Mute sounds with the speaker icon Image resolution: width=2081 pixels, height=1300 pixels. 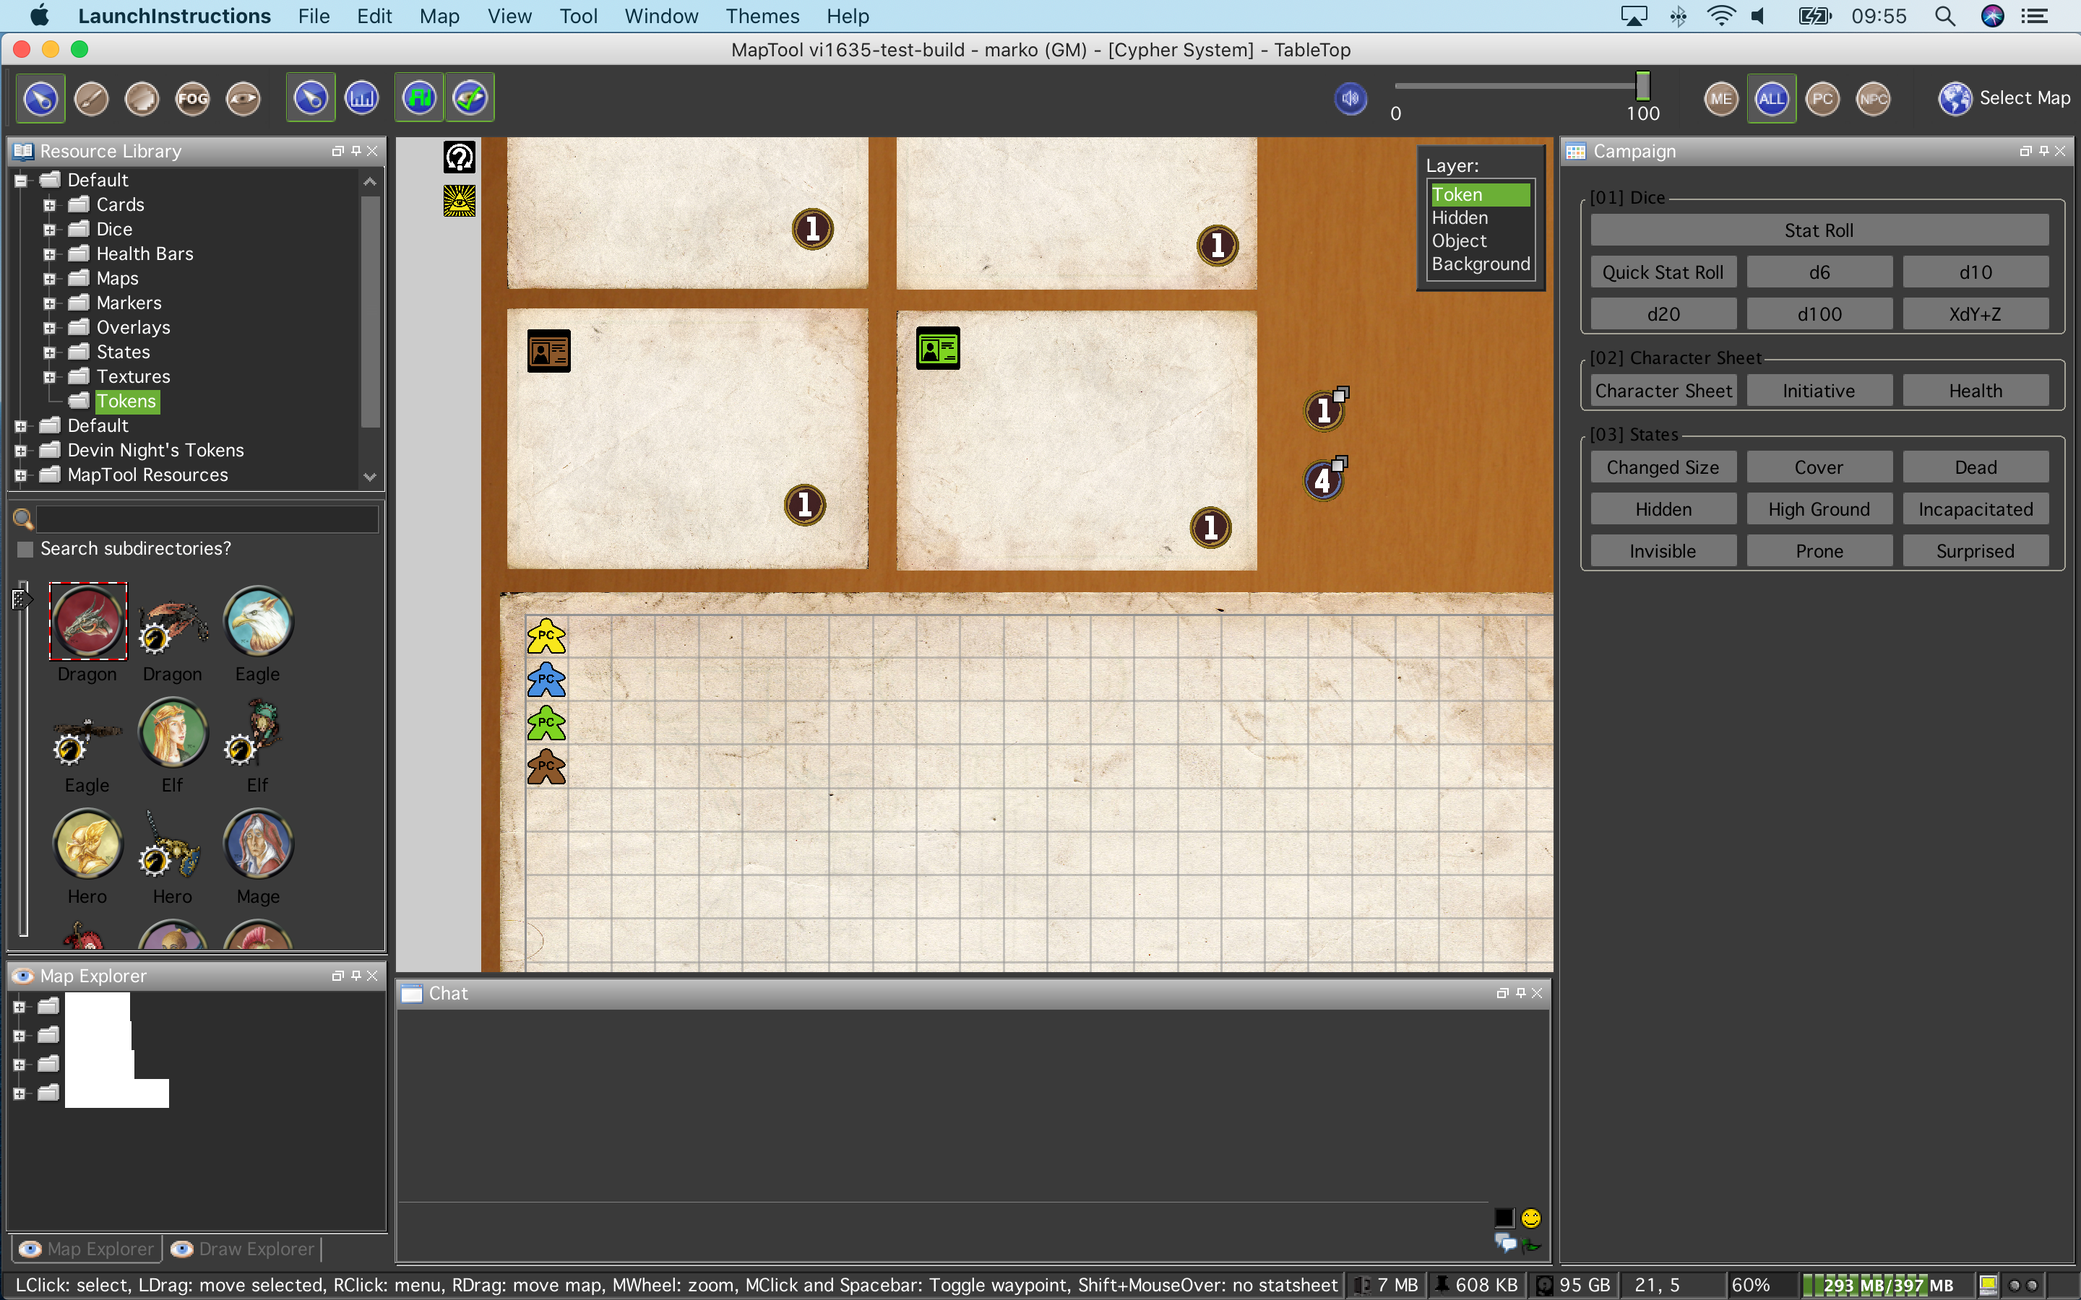[1351, 99]
